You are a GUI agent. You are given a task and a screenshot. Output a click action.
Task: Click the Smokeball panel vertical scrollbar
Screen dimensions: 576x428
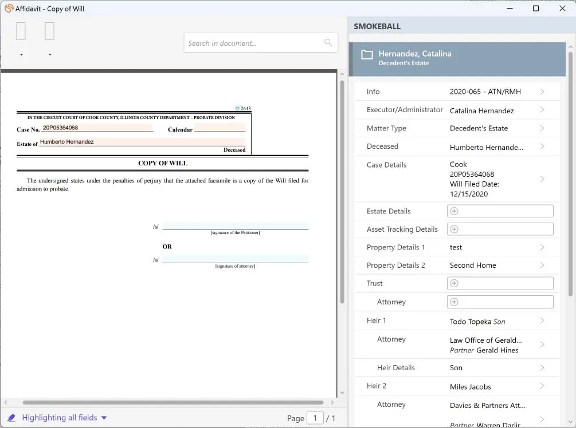tap(570, 174)
